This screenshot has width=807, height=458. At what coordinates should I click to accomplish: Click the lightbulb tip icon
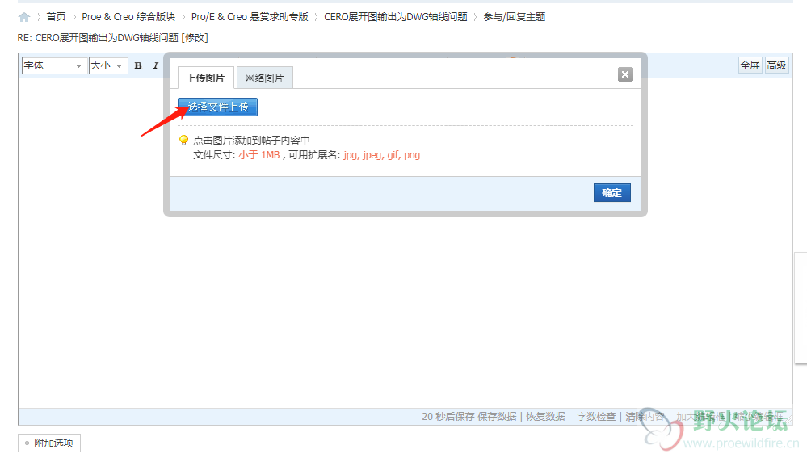click(x=183, y=140)
